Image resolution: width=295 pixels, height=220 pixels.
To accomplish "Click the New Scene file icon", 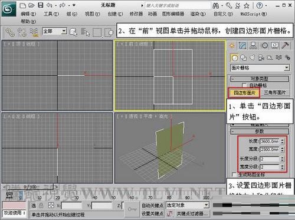I will (22, 5).
